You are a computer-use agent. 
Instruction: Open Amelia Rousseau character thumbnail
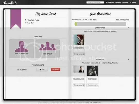[79, 40]
